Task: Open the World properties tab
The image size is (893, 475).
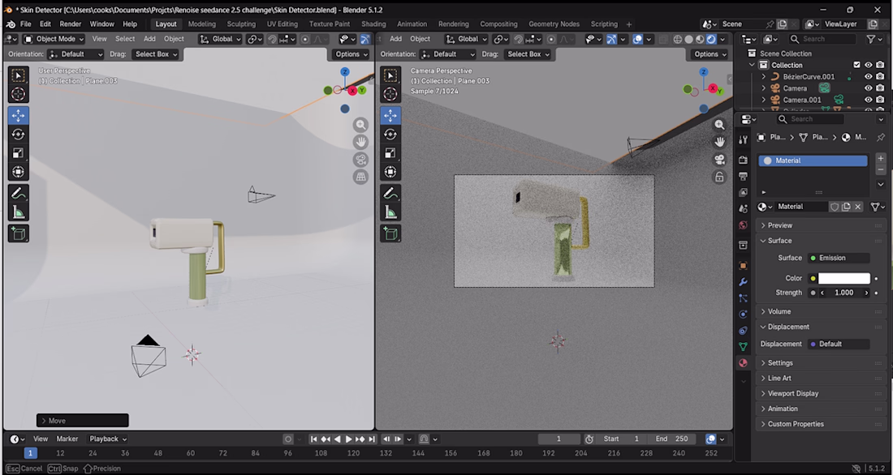Action: (743, 225)
